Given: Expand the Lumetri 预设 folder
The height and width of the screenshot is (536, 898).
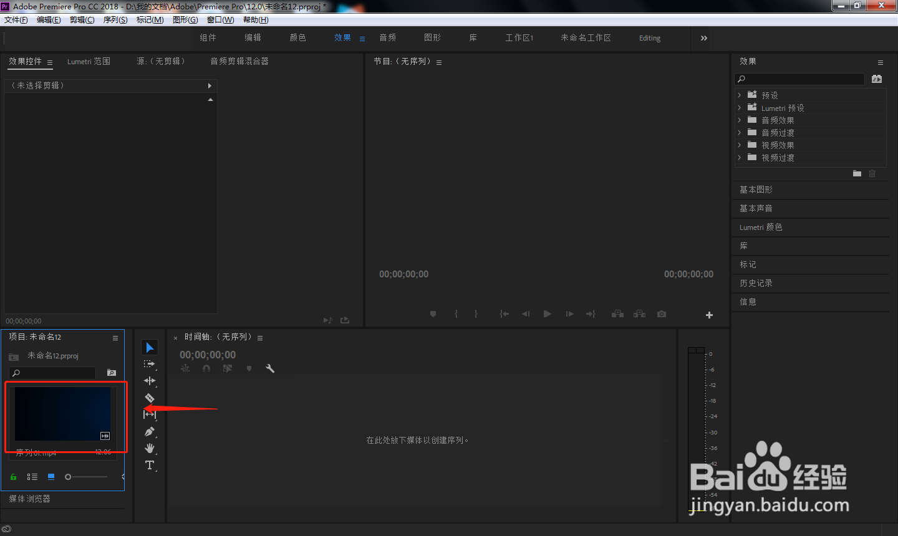Looking at the screenshot, I should coord(740,107).
